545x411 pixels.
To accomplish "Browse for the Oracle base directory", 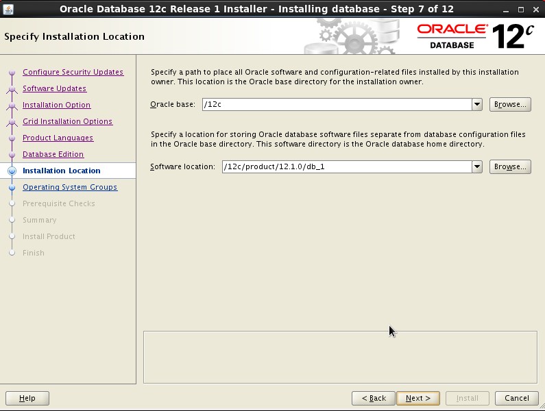I will tap(510, 104).
